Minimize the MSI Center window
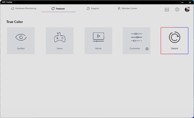This screenshot has height=118, width=194. click(182, 2)
